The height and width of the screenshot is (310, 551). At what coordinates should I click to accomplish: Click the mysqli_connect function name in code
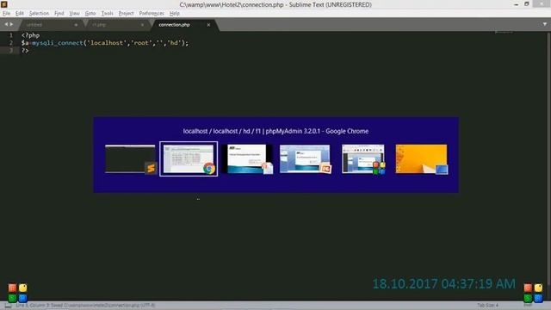click(x=58, y=43)
